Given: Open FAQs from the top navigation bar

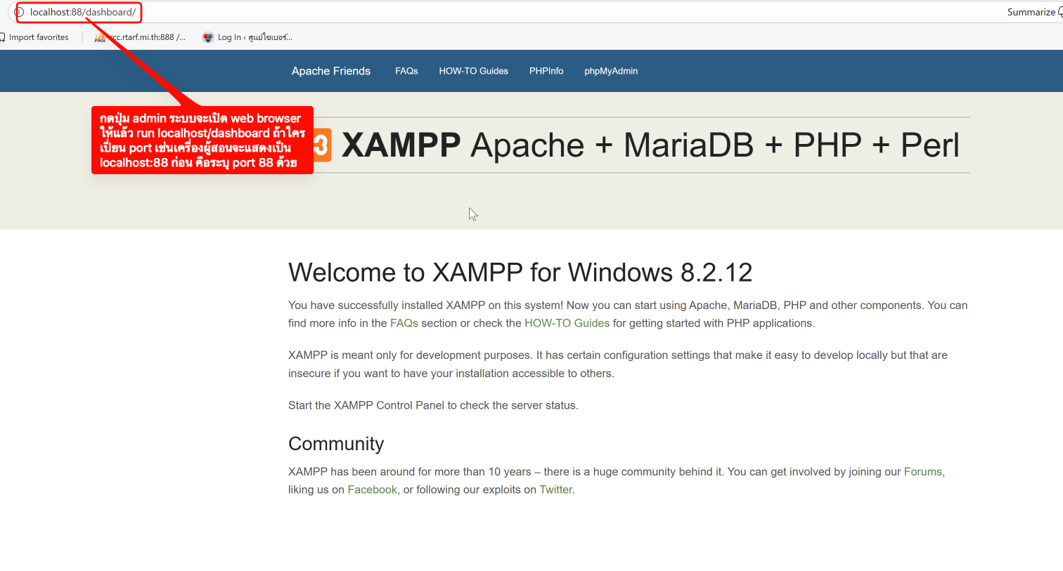Looking at the screenshot, I should click(x=406, y=71).
